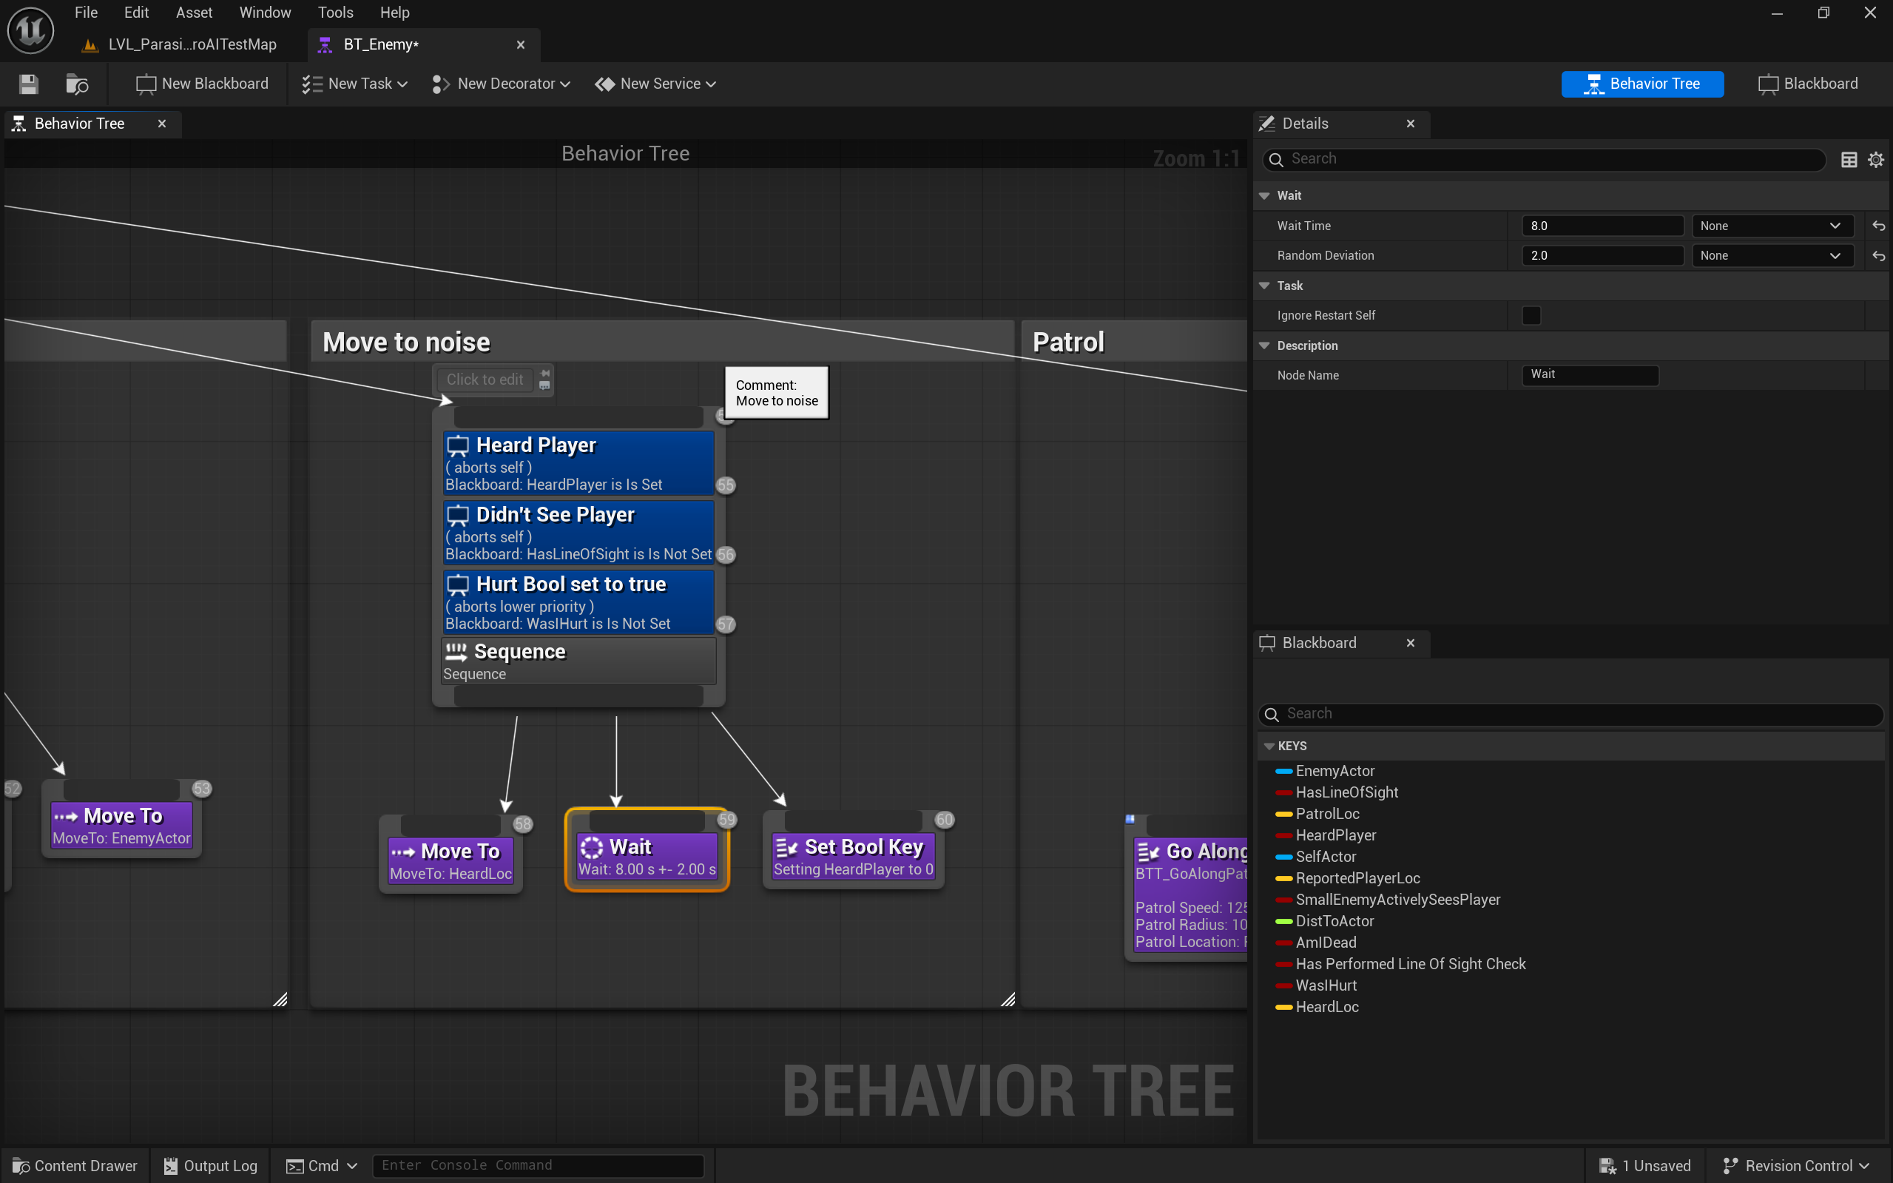Toggle the Ignore Restart Self checkbox
Screen dimensions: 1893x1183
point(1531,315)
